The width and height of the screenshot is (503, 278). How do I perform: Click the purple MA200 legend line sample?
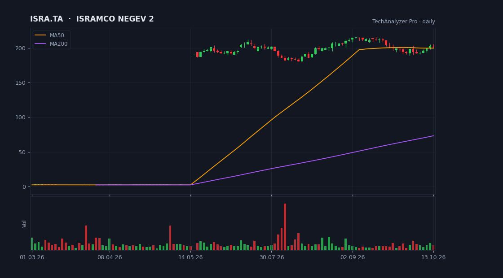tap(40, 44)
